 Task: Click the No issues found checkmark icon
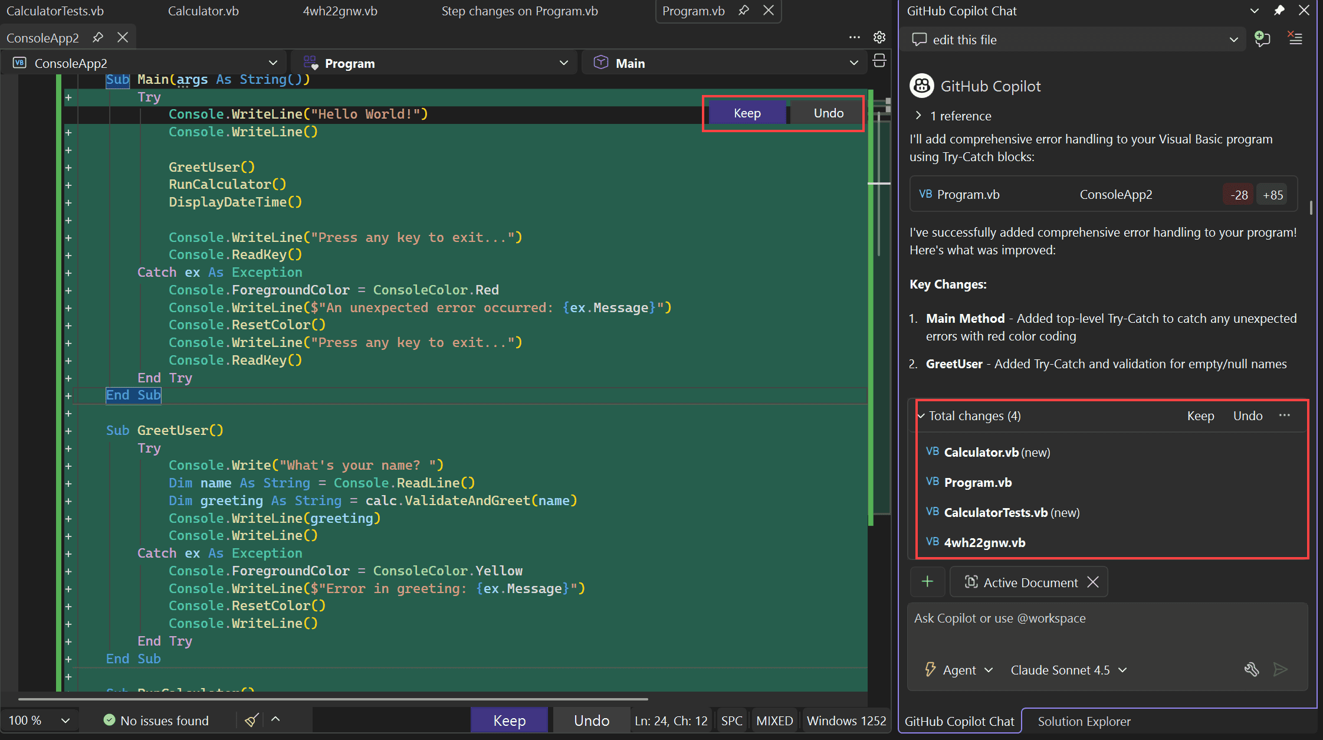coord(110,720)
